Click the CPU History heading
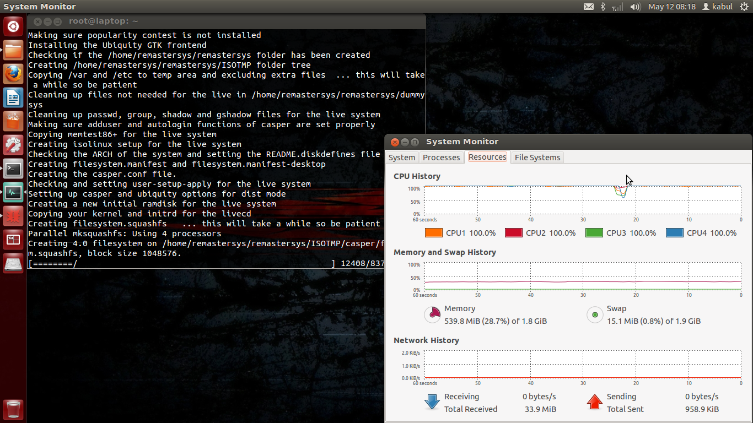The height and width of the screenshot is (423, 753). [417, 176]
